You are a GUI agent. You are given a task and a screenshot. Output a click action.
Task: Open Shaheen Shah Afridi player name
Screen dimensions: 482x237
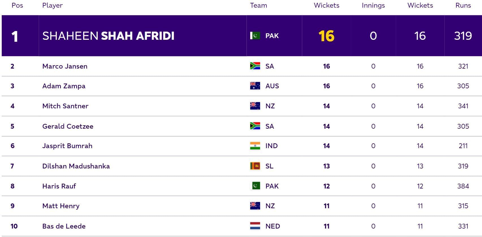click(x=108, y=36)
